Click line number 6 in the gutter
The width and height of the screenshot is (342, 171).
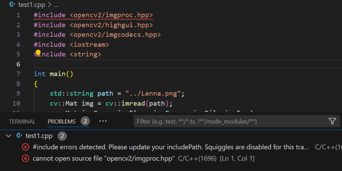[x=18, y=64]
